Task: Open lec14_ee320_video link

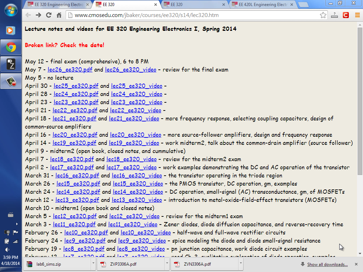Action: (x=138, y=192)
